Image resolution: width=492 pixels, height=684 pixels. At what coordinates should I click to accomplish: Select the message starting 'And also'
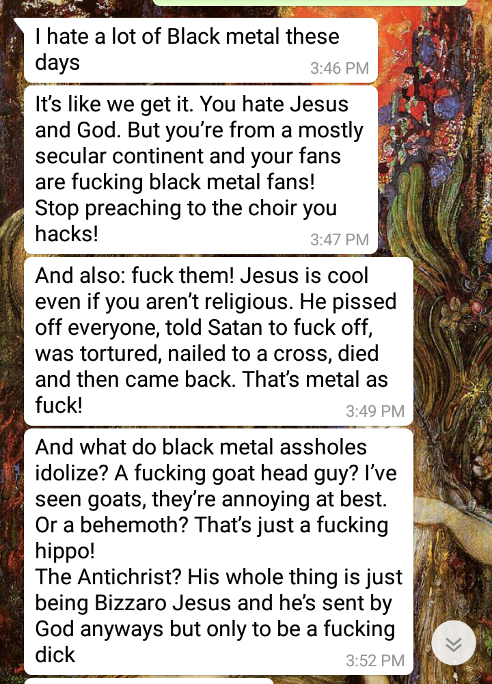pyautogui.click(x=219, y=341)
